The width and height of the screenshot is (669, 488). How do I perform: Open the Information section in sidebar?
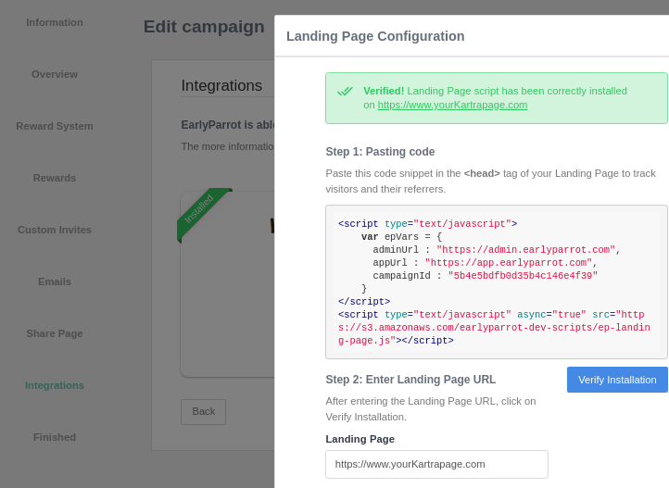click(x=54, y=22)
